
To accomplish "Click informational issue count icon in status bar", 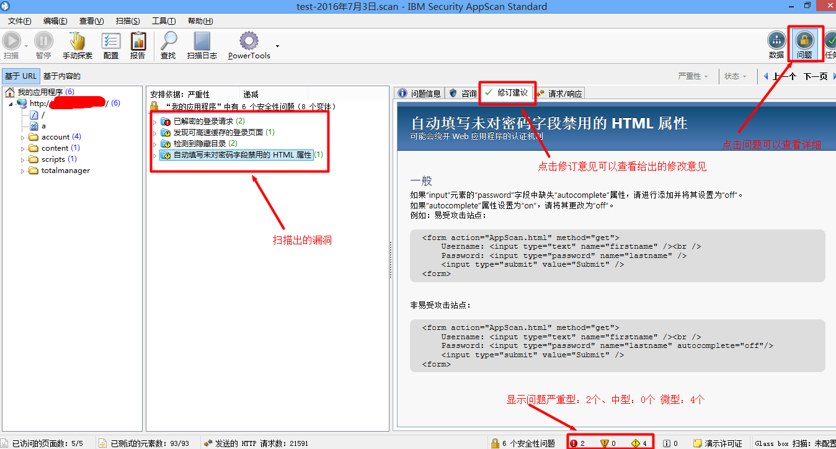I will tap(666, 443).
